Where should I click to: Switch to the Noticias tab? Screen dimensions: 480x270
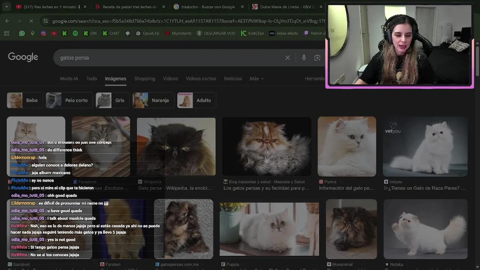pos(233,79)
